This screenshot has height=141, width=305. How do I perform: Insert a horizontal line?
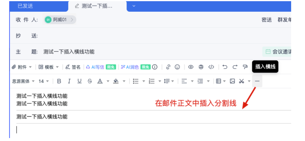click(x=257, y=81)
